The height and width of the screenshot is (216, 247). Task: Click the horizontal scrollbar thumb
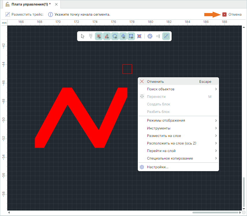point(216,213)
